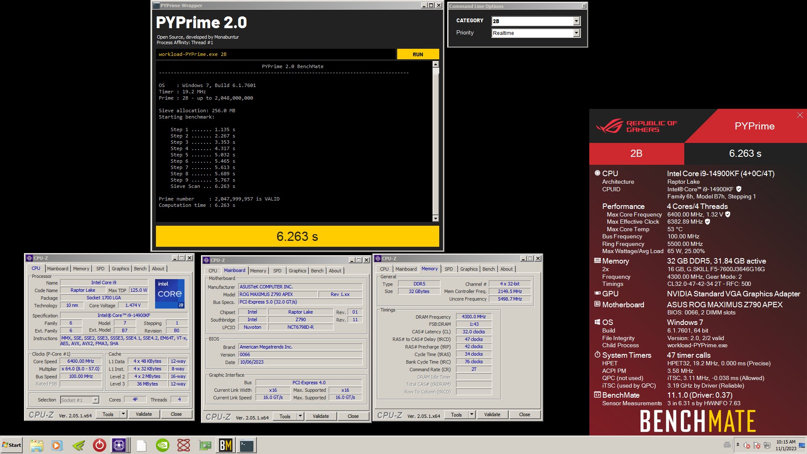Click the verified shield beside CPUID value

click(739, 189)
